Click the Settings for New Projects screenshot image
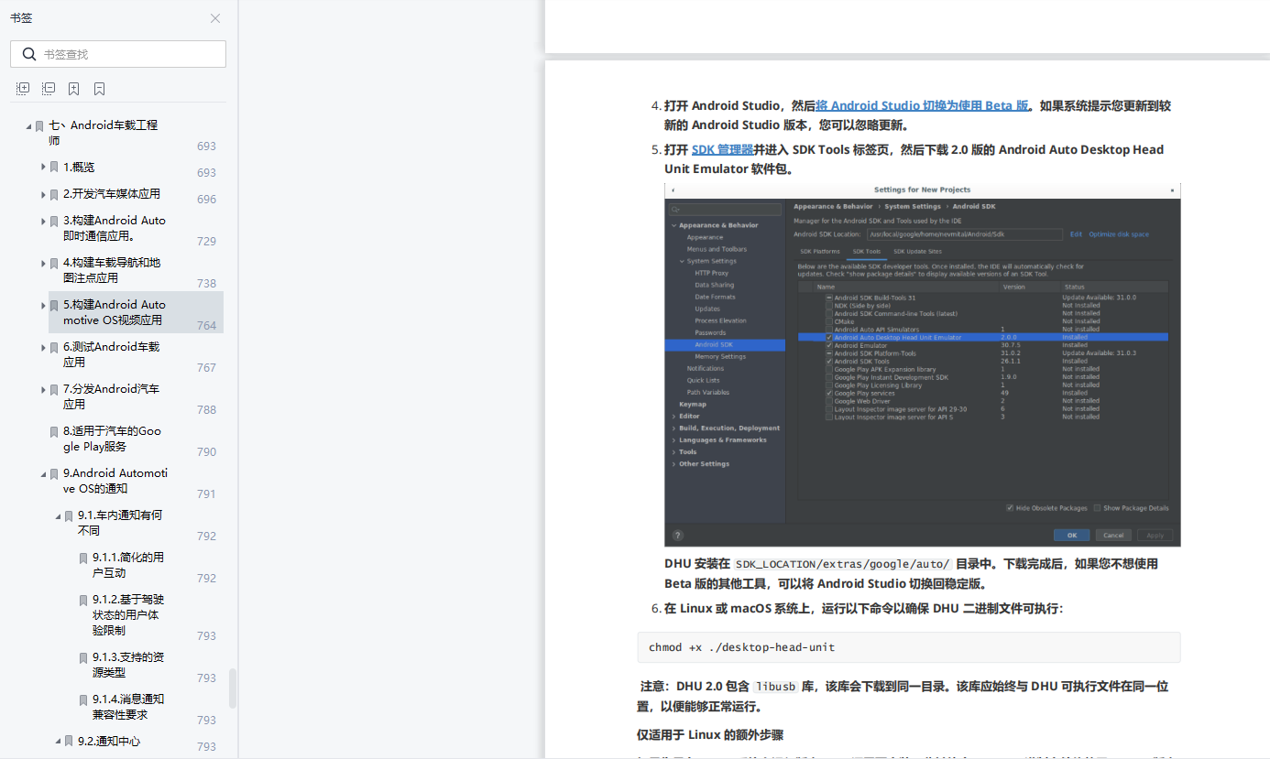This screenshot has height=759, width=1270. coord(923,364)
